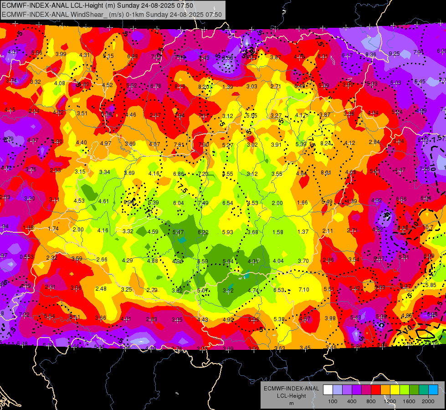The height and width of the screenshot is (410, 446).
Task: Click the wind shear value 8.36
Action: click(x=371, y=54)
